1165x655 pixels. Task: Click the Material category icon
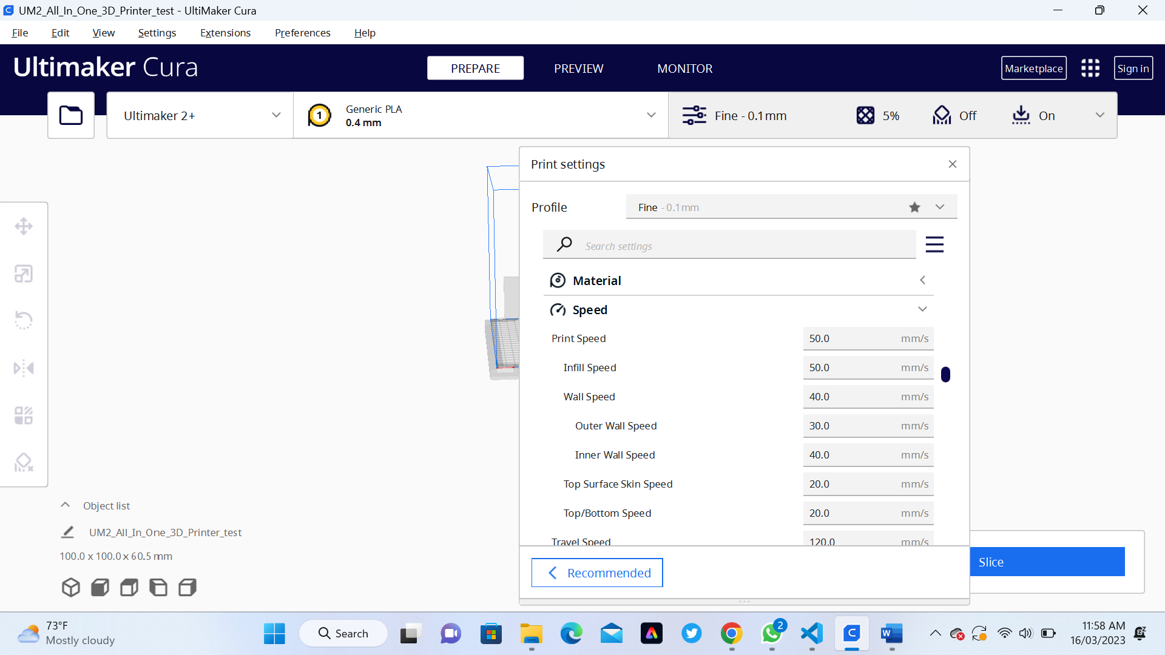558,280
